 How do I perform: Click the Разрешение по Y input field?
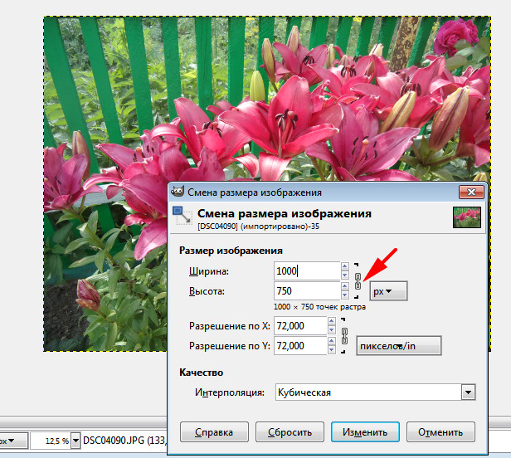pyautogui.click(x=300, y=345)
